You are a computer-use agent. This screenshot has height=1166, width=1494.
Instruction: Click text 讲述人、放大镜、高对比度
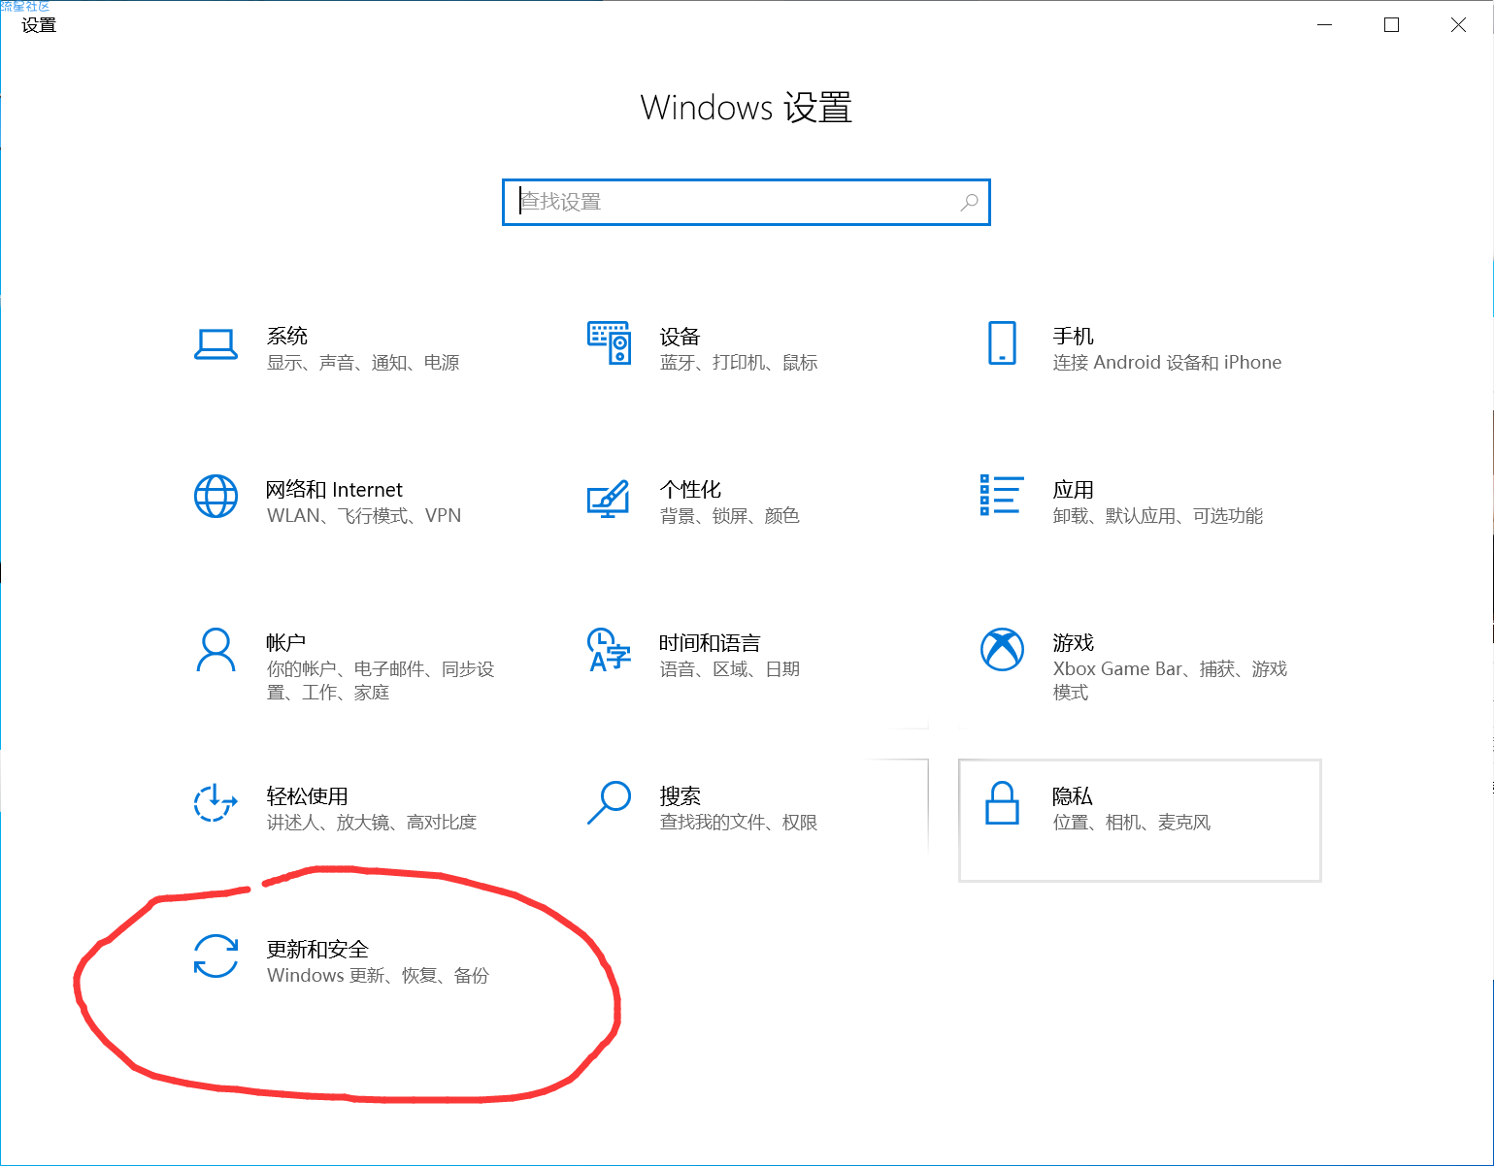(372, 823)
